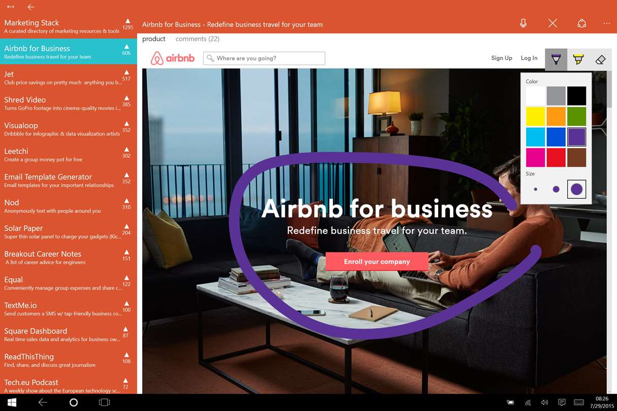Click the X icon in header
This screenshot has width=617, height=411.
click(553, 23)
